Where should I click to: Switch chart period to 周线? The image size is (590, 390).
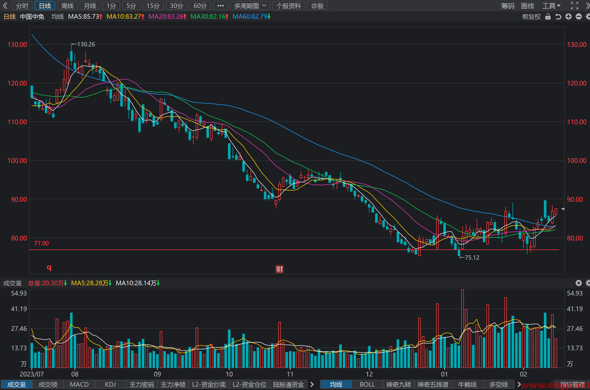pos(67,6)
